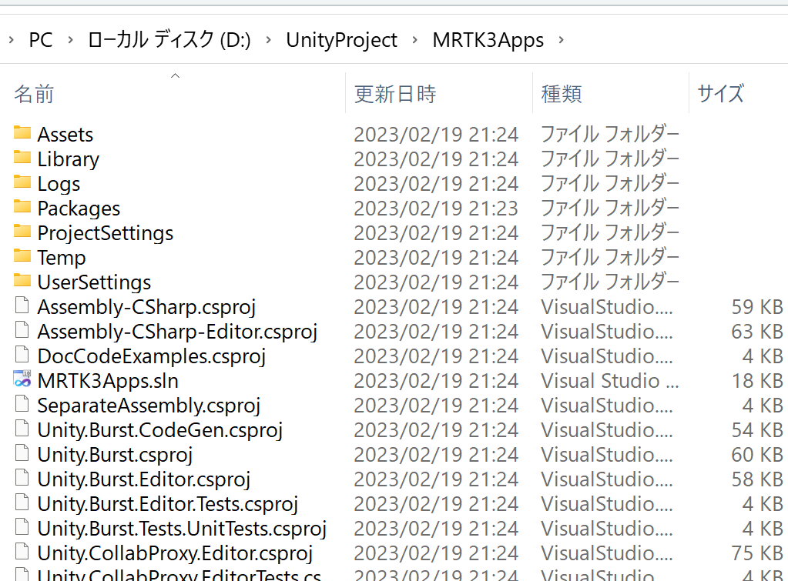The height and width of the screenshot is (581, 788).
Task: Click MRTK3Apps breadcrumb segment
Action: 488,40
